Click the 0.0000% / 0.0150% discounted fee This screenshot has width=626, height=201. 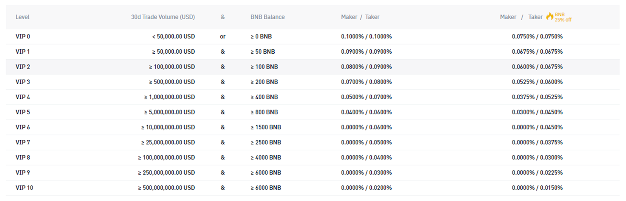click(x=537, y=188)
